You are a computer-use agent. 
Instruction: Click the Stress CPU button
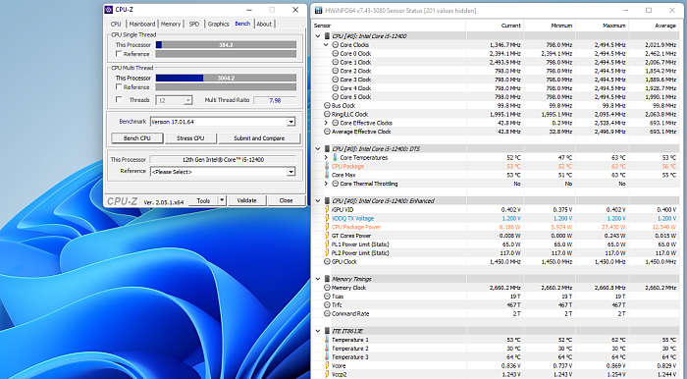(190, 138)
